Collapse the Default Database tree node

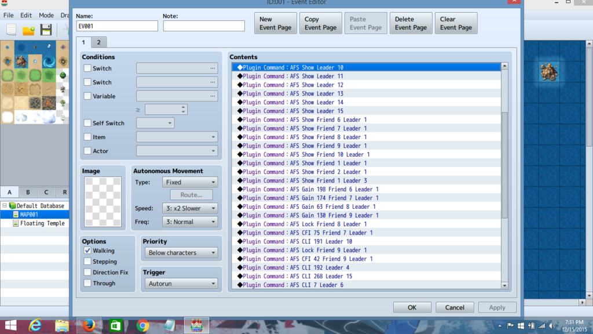coord(5,206)
